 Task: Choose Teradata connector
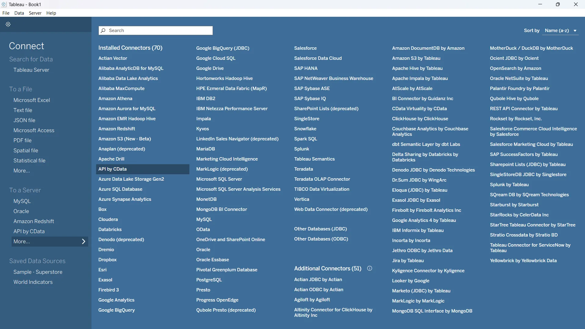303,169
